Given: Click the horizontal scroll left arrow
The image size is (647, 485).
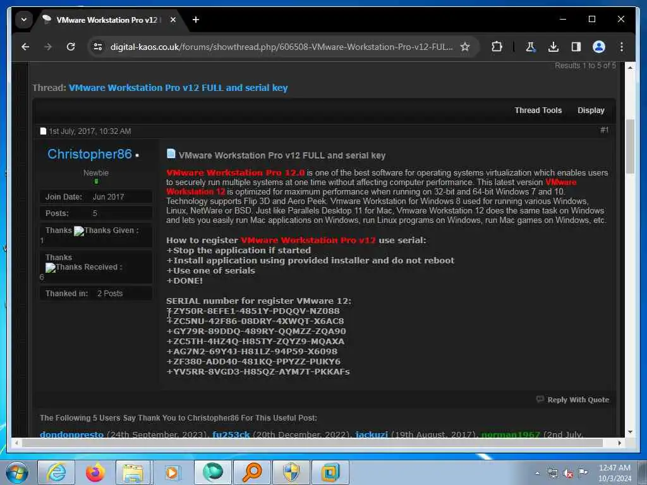Looking at the screenshot, I should point(16,443).
